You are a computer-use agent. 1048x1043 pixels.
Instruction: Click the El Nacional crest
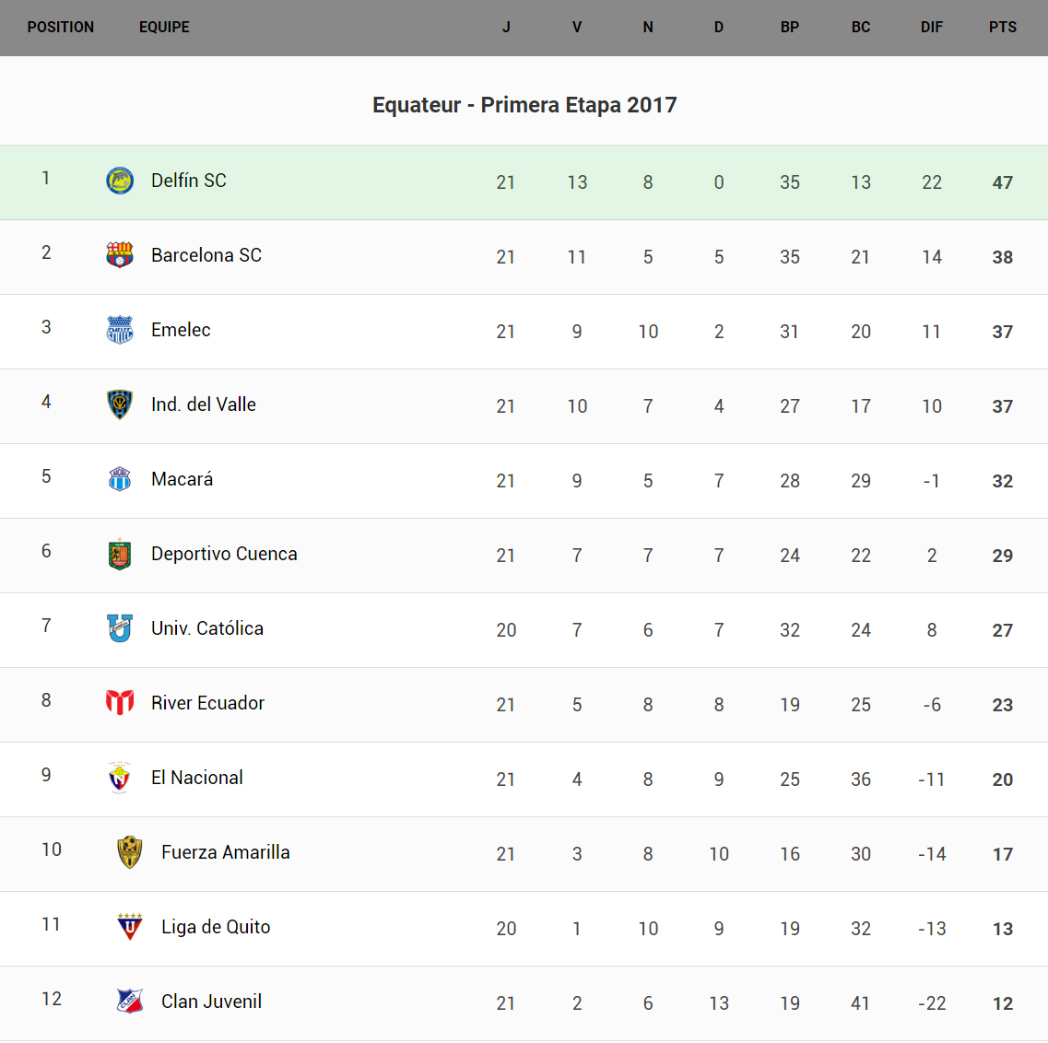tap(120, 778)
